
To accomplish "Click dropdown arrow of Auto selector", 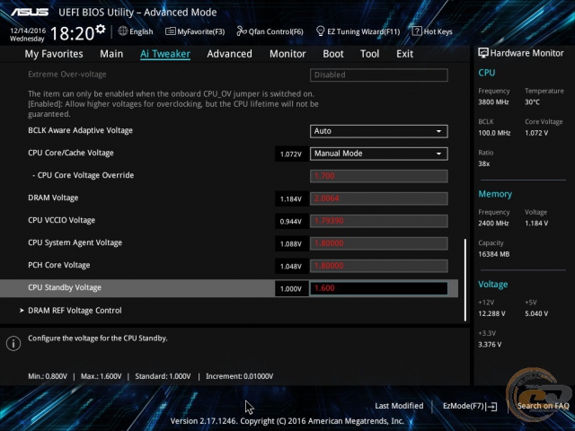I will click(x=438, y=131).
